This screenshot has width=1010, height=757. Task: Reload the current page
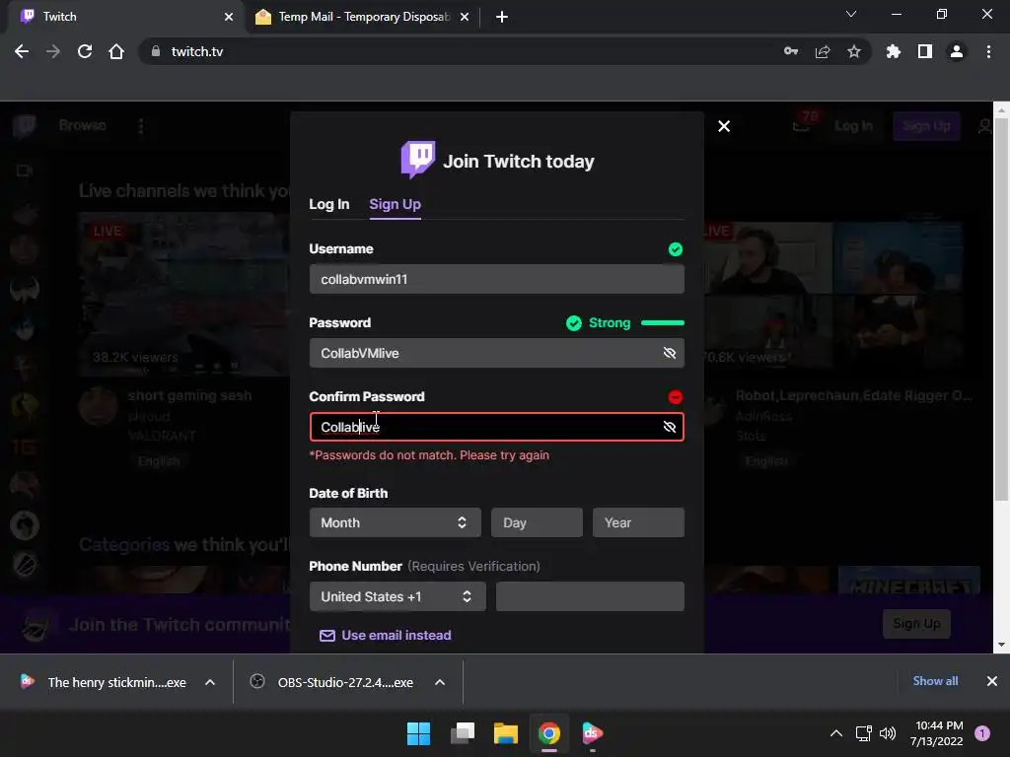point(85,51)
